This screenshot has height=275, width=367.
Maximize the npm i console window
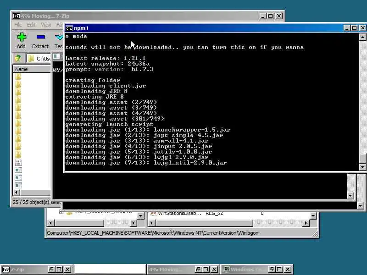(x=354, y=28)
